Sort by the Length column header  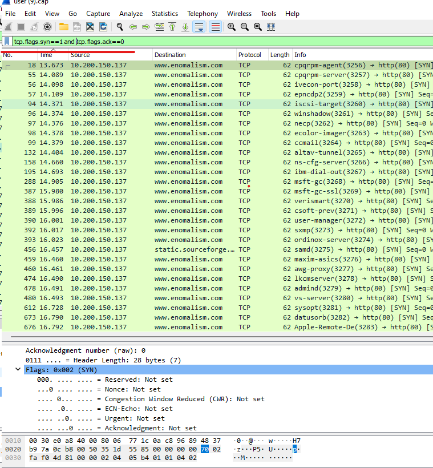coord(280,55)
